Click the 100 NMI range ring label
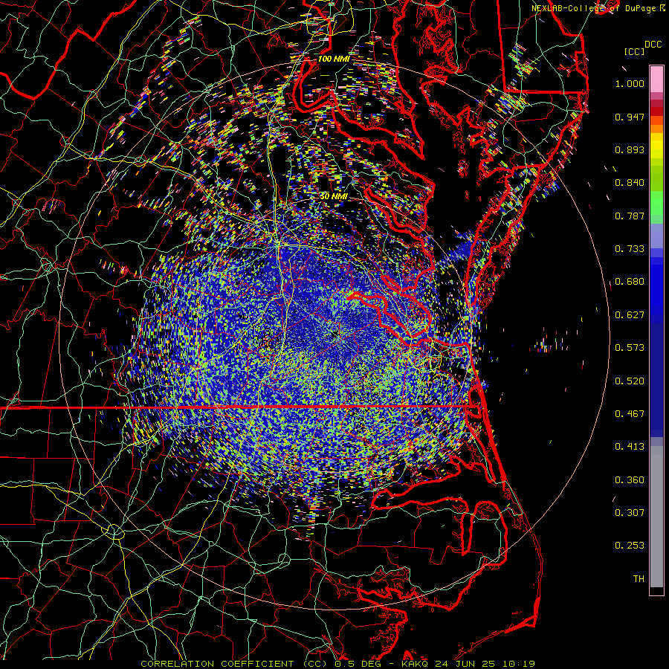Screen dimensions: 669x669 [333, 59]
